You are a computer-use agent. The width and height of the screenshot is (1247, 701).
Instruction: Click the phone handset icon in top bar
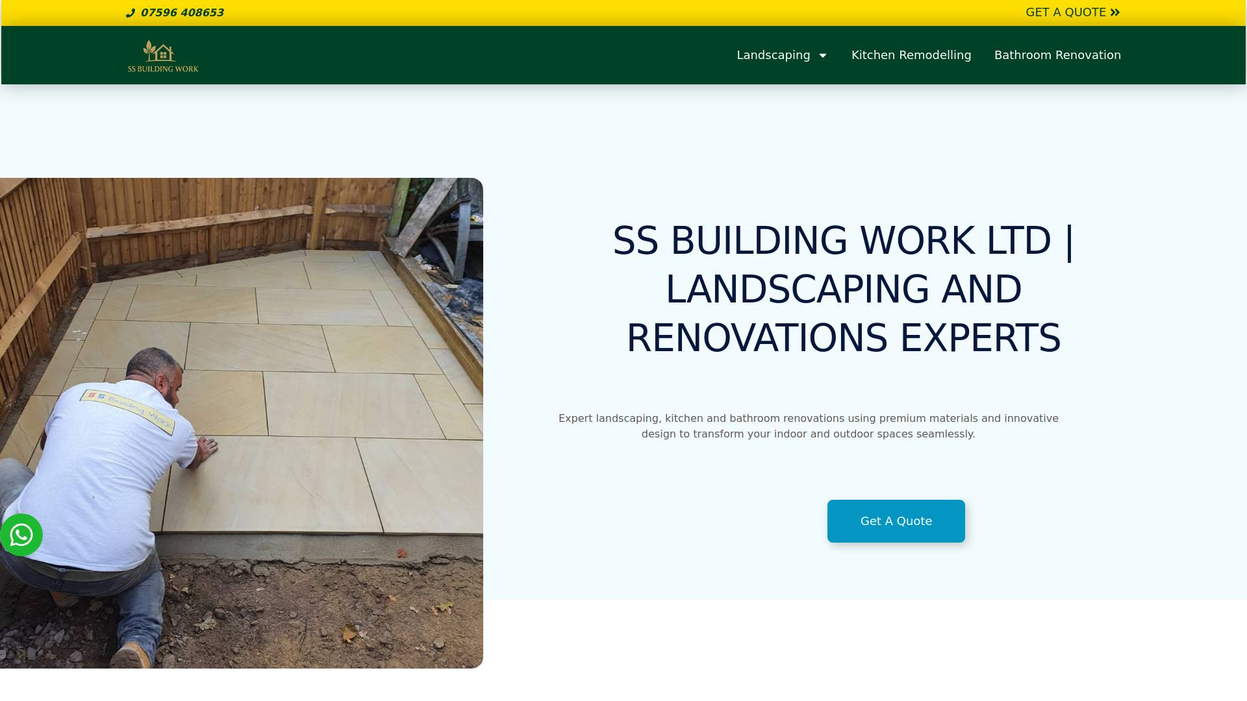pyautogui.click(x=130, y=13)
